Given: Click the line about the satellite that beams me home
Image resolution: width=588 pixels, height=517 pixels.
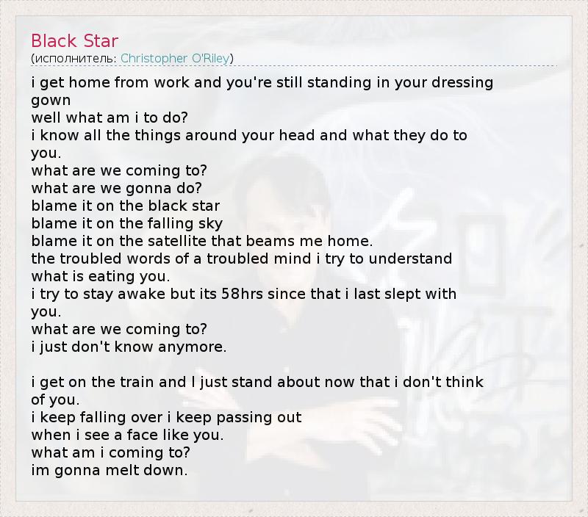Looking at the screenshot, I should (202, 241).
